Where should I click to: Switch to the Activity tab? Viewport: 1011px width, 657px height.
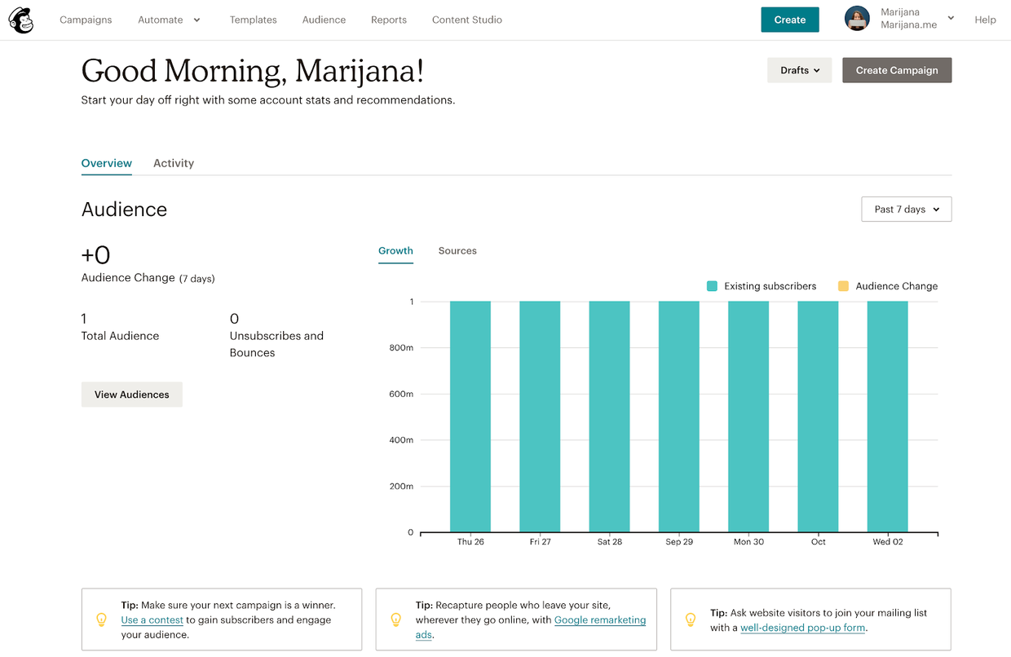tap(174, 163)
